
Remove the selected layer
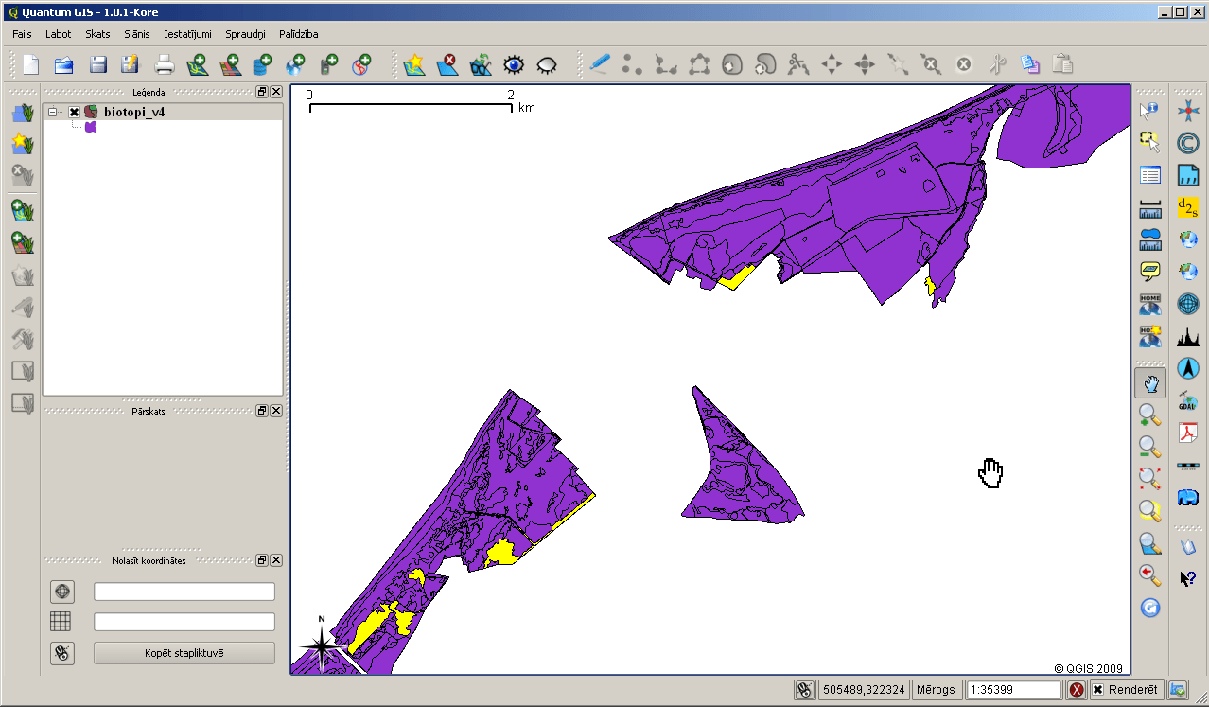coord(447,64)
